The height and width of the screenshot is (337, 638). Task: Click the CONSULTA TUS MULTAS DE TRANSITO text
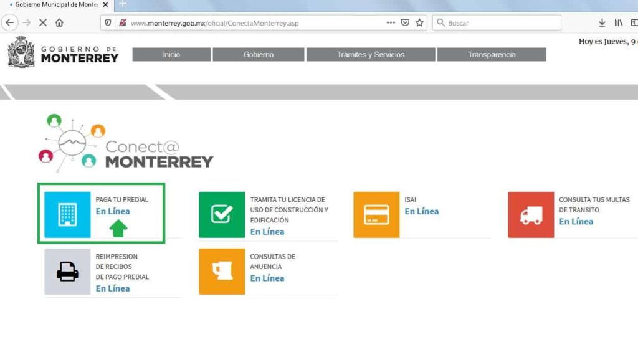click(x=594, y=205)
